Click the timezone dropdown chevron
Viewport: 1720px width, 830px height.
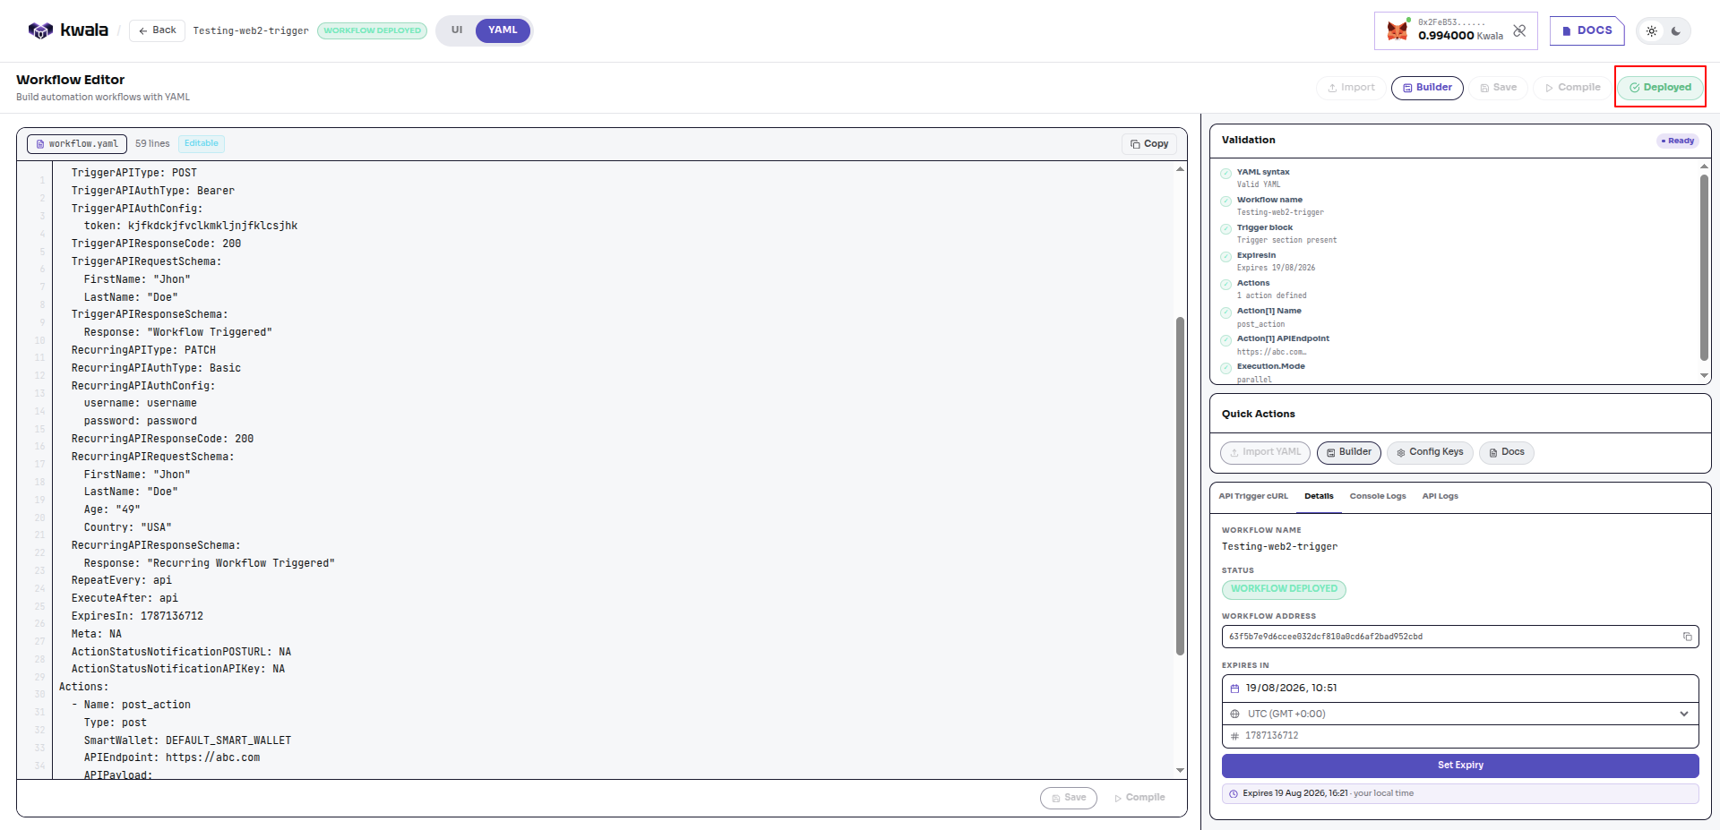pyautogui.click(x=1684, y=714)
